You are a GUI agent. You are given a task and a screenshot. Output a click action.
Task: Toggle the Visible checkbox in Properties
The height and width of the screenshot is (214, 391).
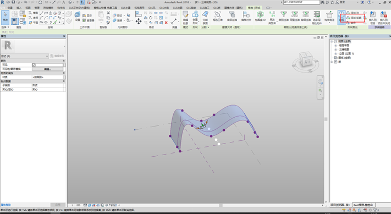pos(34,65)
